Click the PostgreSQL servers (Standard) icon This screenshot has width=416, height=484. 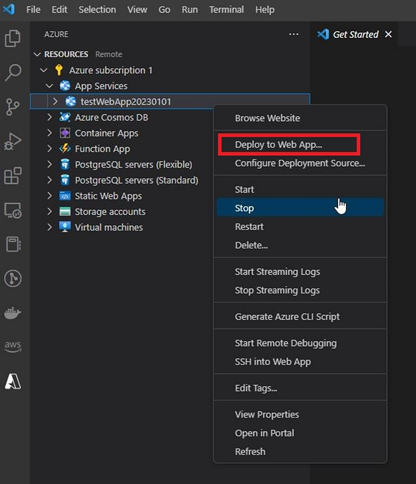click(x=65, y=180)
